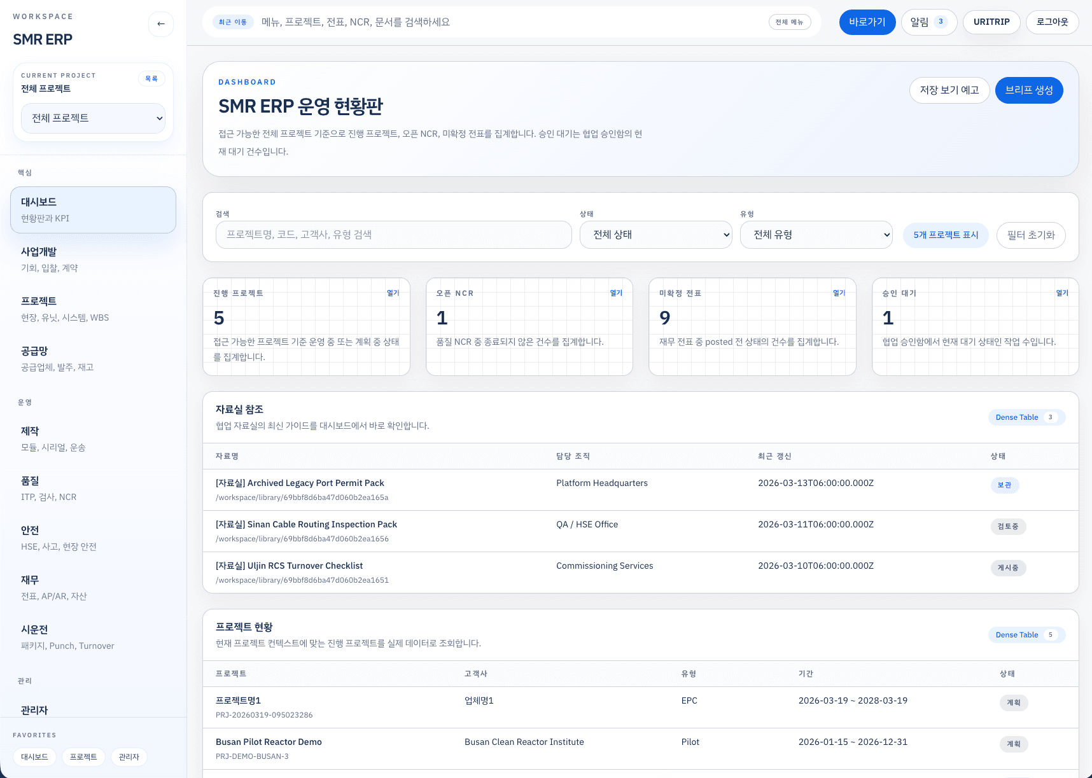Expand the 전체 프로젝트 project selector
Image resolution: width=1092 pixels, height=778 pixels.
pos(94,118)
